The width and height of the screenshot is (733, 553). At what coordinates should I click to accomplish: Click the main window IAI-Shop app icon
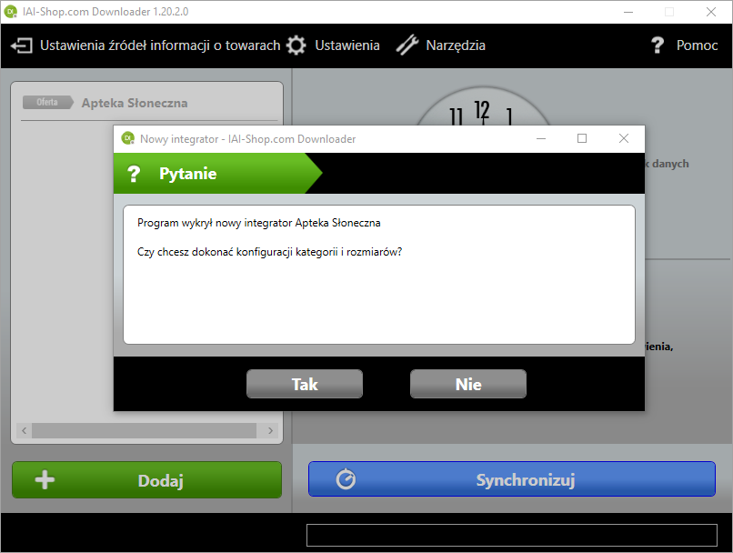click(10, 11)
